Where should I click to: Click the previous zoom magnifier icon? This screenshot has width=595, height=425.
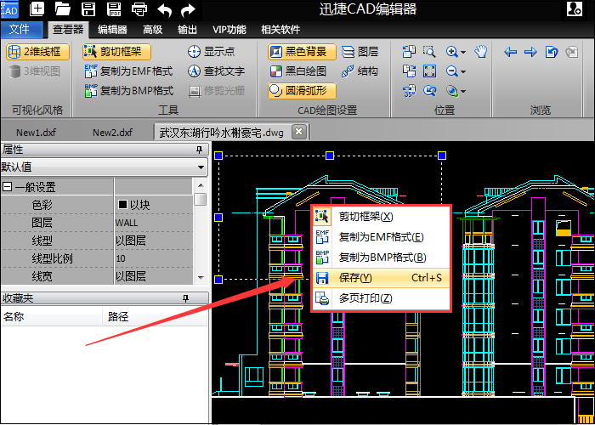tap(429, 91)
